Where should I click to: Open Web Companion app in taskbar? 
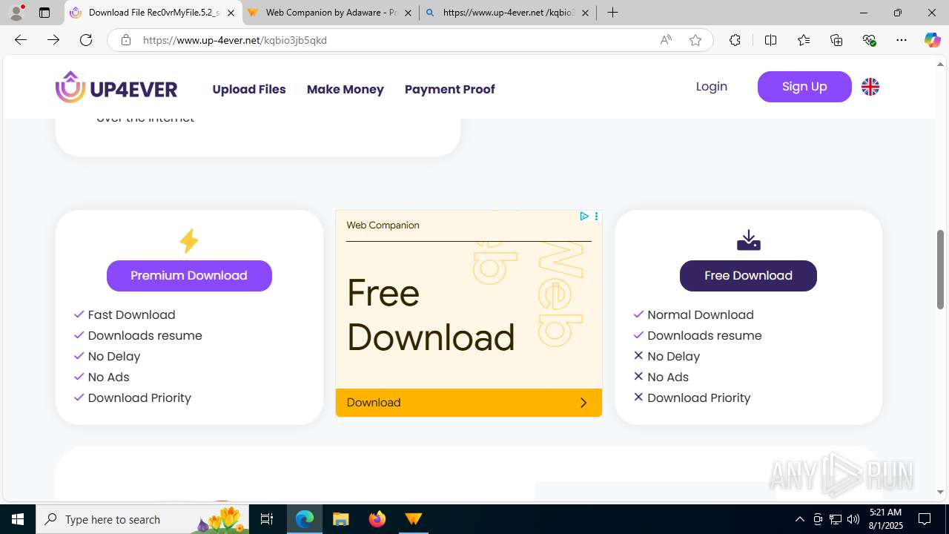click(414, 519)
